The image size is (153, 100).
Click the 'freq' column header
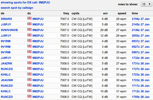[x=66, y=13]
